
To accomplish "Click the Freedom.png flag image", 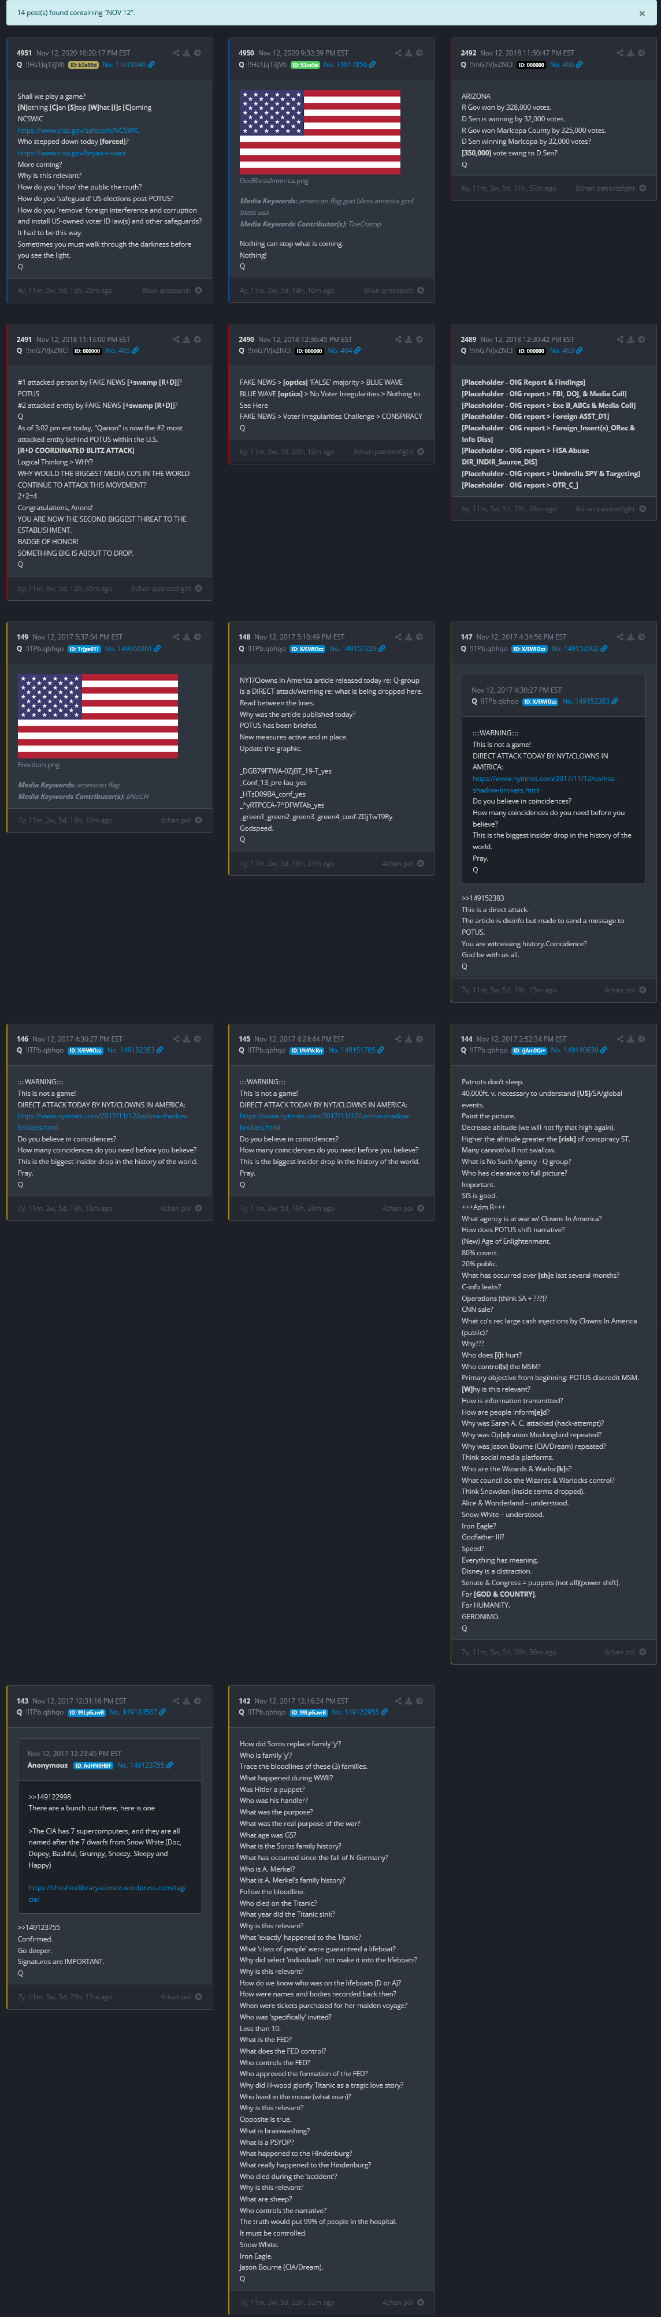I will [x=98, y=716].
